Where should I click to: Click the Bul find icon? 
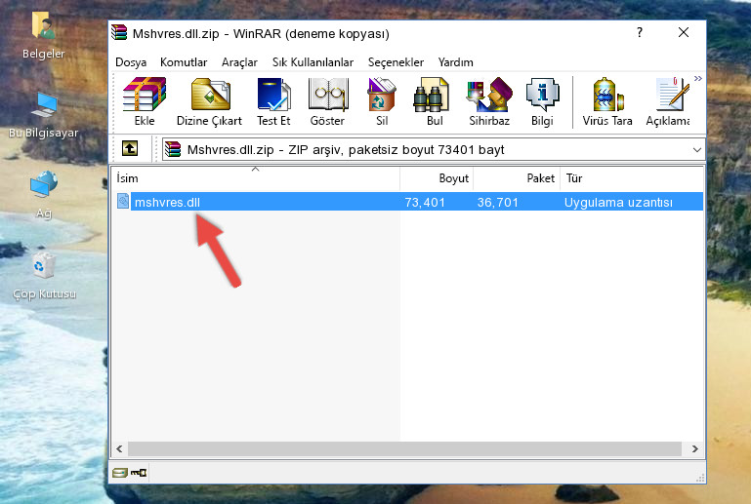435,101
